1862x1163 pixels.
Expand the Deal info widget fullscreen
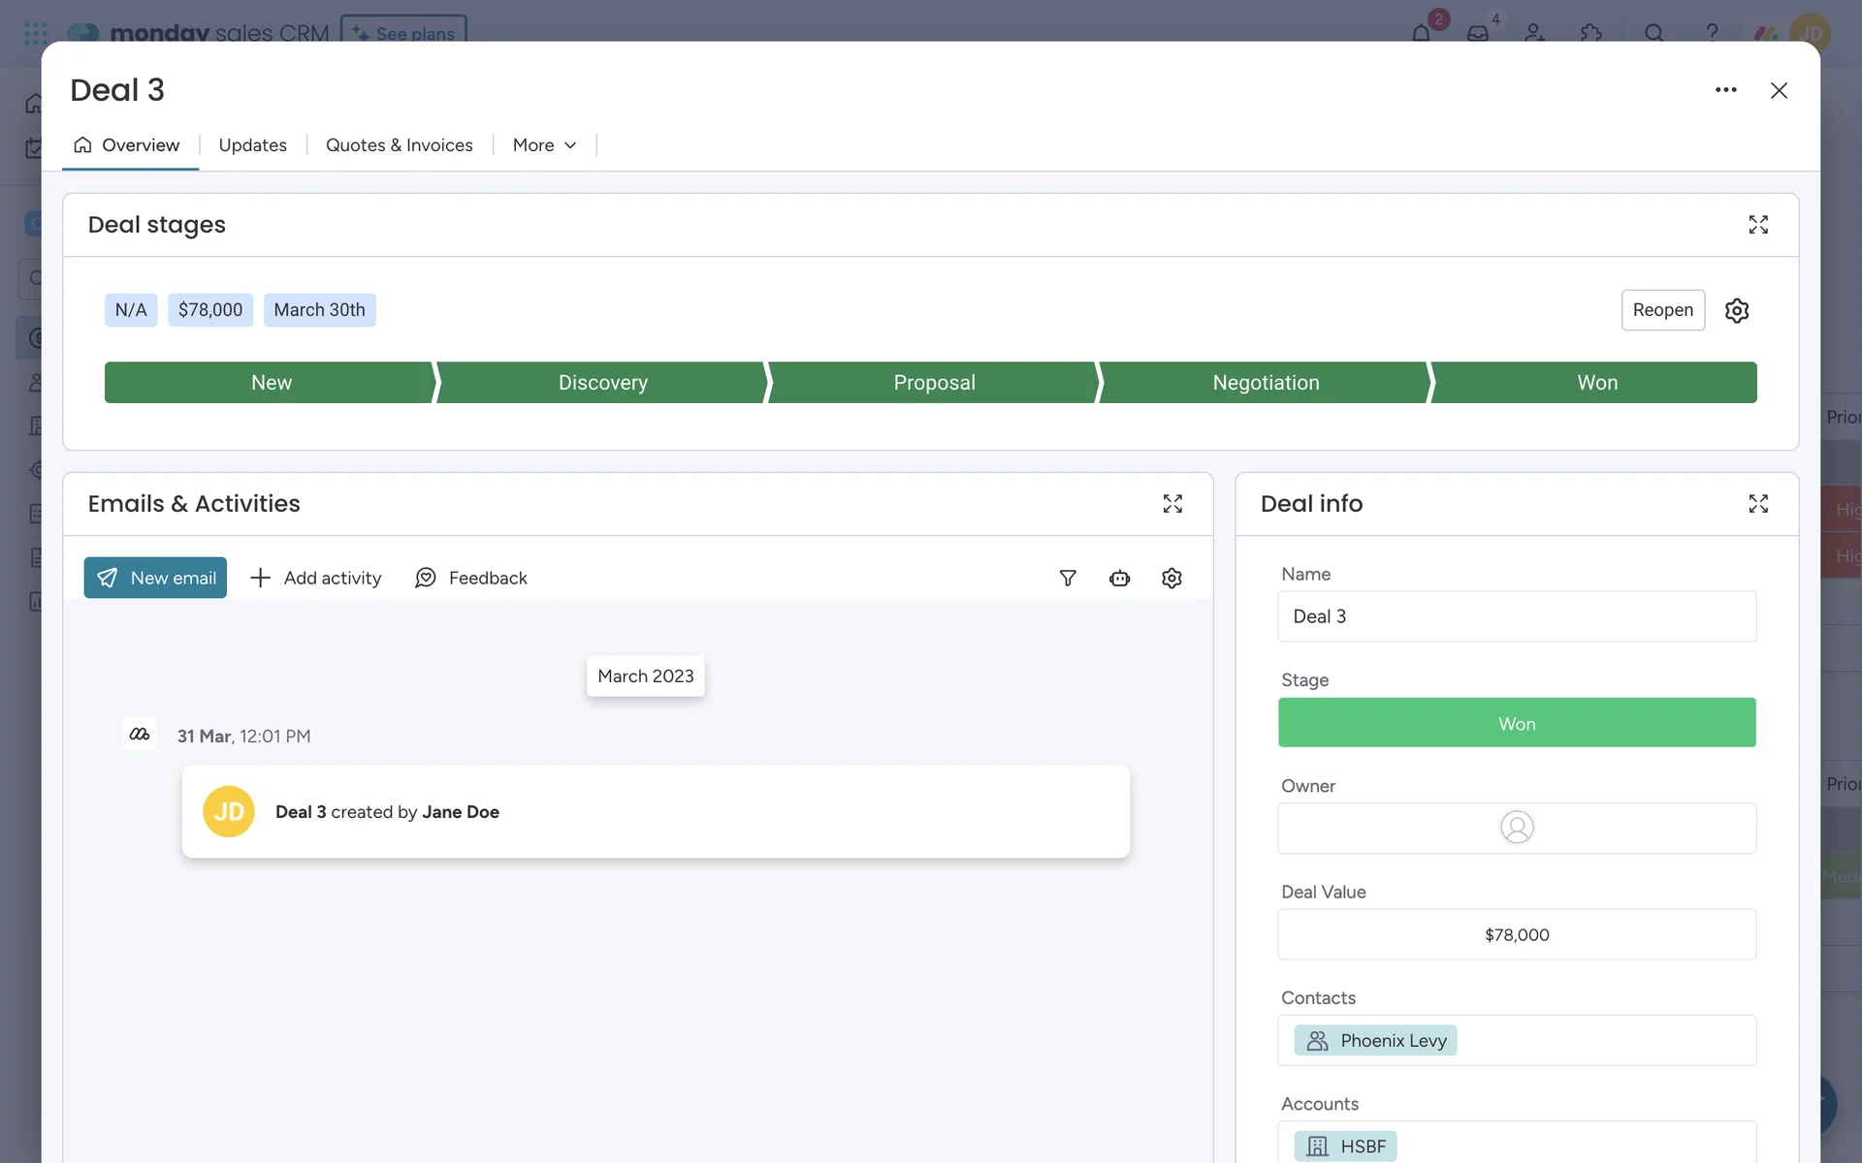pyautogui.click(x=1758, y=504)
